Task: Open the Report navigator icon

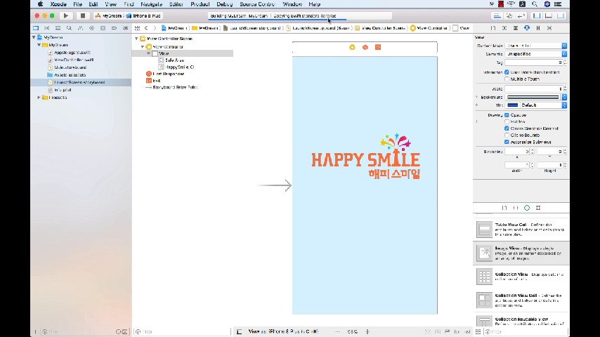Action: [x=125, y=28]
